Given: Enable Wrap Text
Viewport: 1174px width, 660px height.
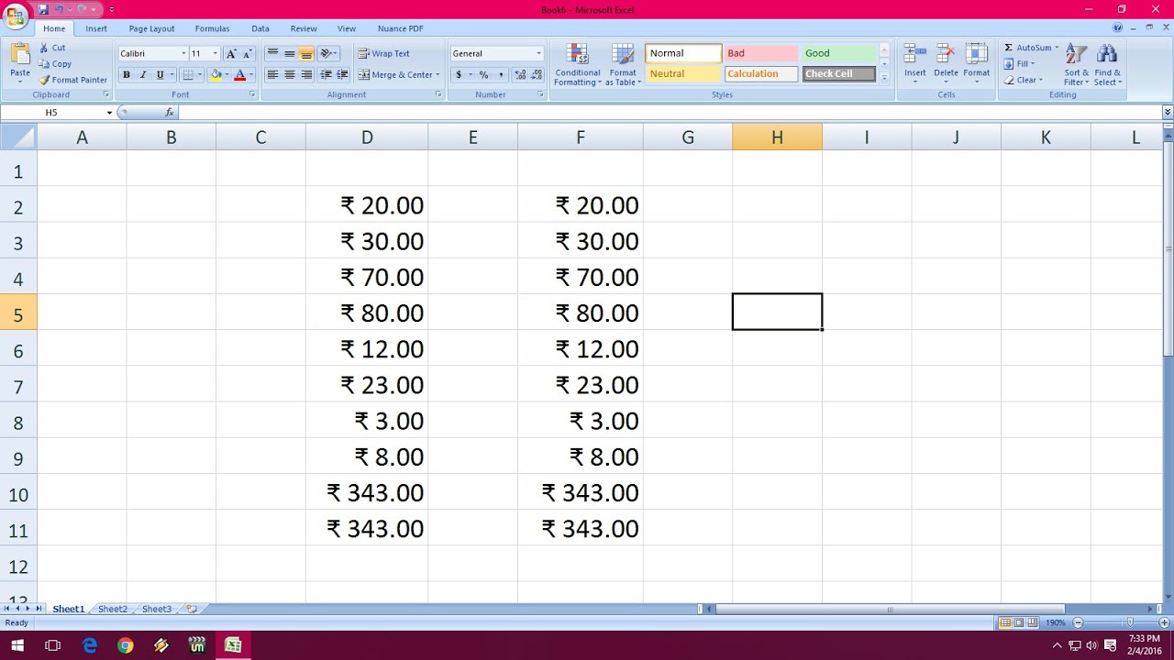Looking at the screenshot, I should 384,53.
